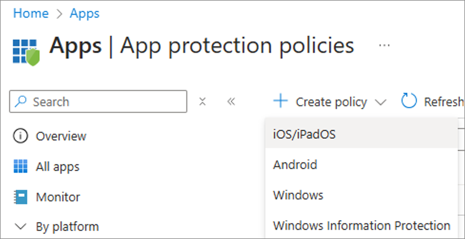Open Overview in the sidebar
The image size is (465, 239).
[x=61, y=136]
